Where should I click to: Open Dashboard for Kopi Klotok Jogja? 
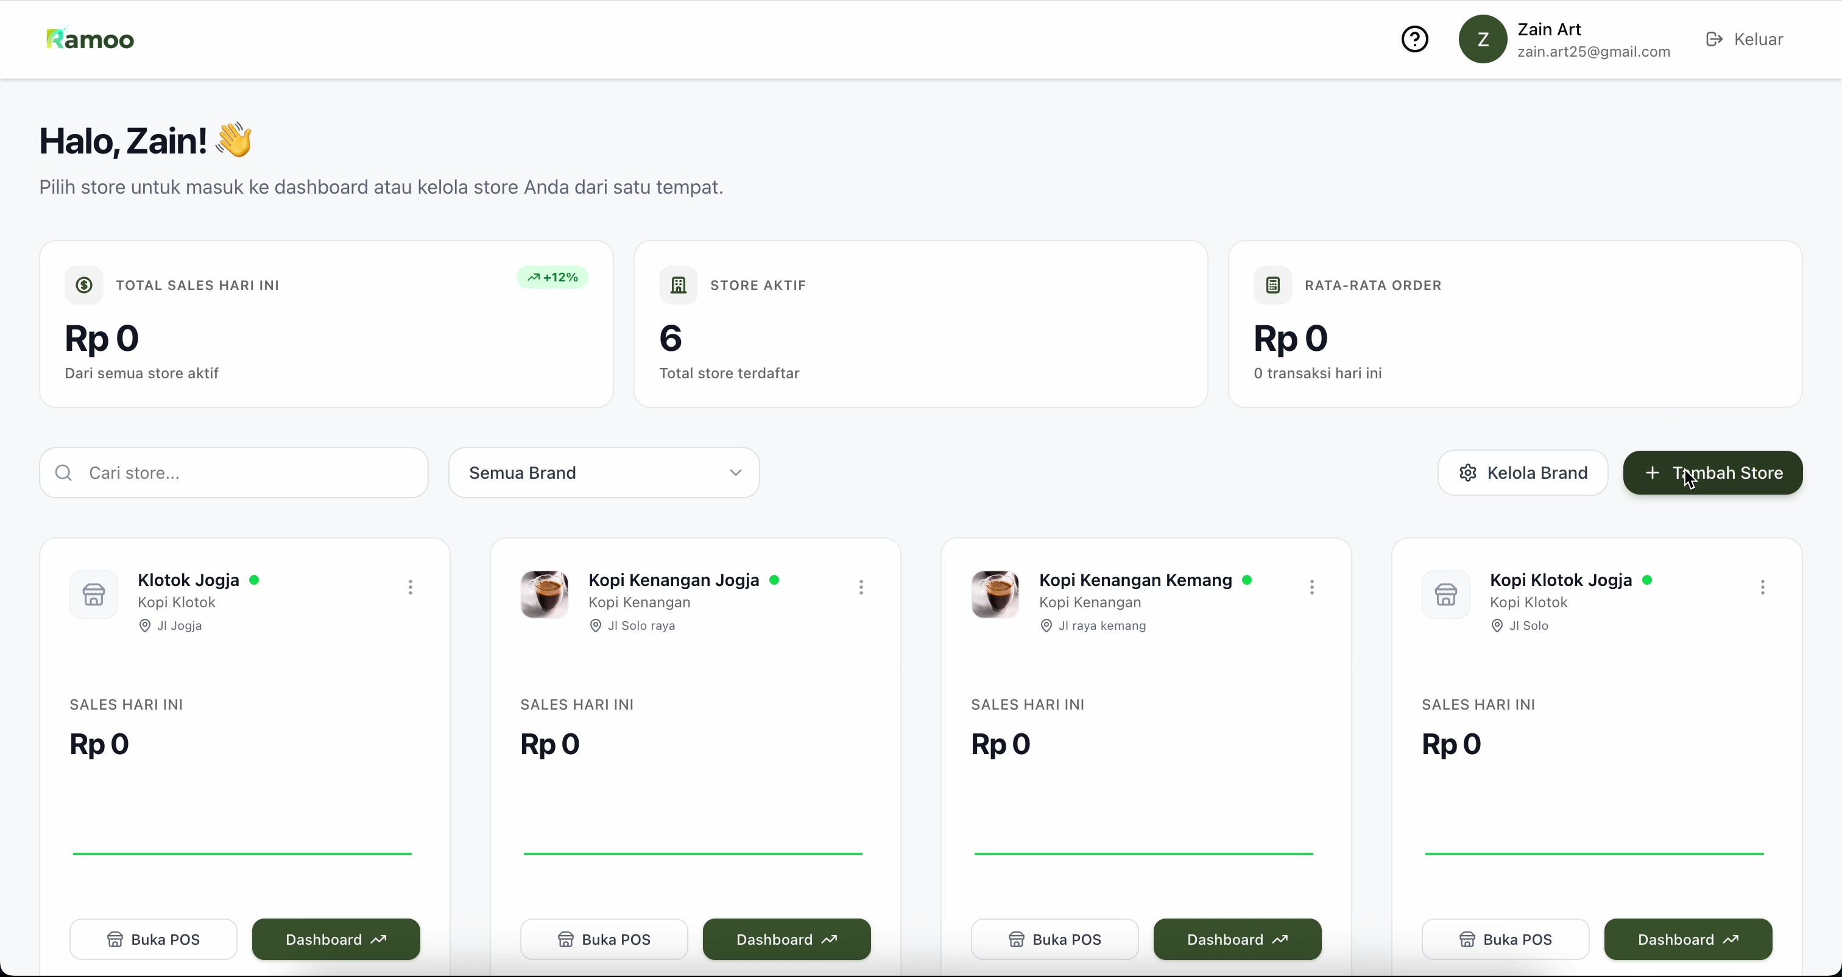[x=1687, y=939]
